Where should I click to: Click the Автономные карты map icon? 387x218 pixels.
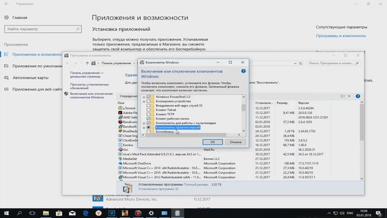tap(7, 78)
